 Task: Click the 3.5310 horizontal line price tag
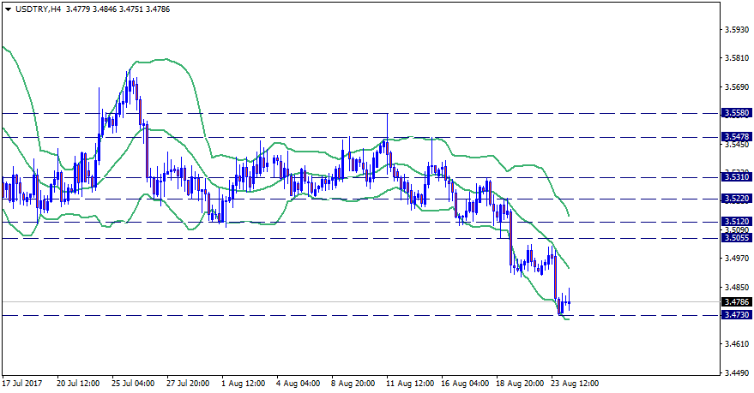click(736, 177)
